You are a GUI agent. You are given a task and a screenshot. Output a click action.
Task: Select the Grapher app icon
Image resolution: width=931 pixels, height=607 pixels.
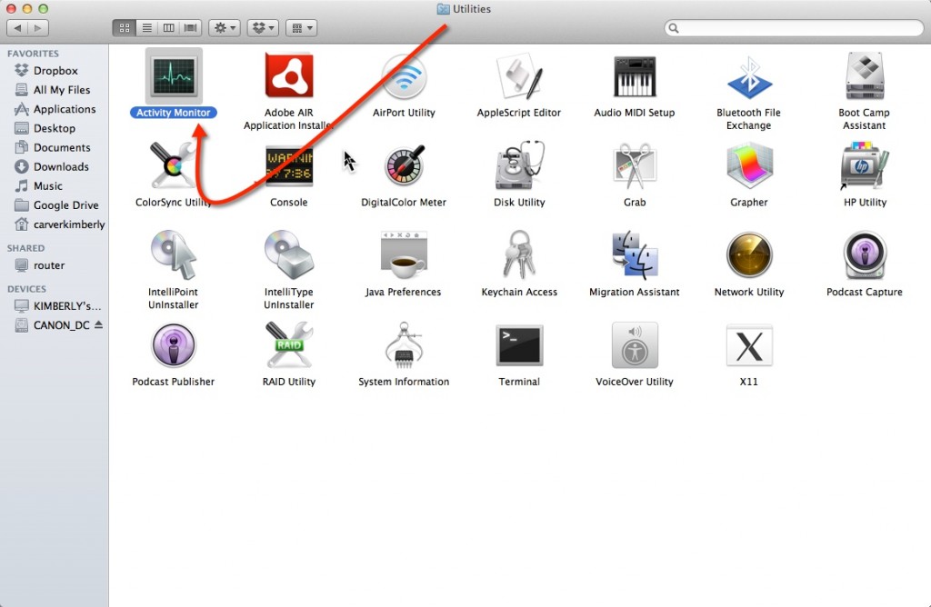(x=749, y=165)
